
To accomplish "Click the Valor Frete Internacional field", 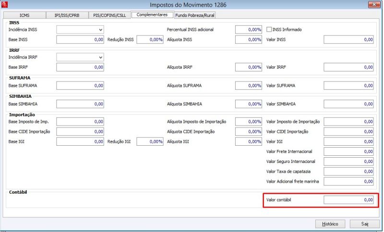I will [x=349, y=151].
